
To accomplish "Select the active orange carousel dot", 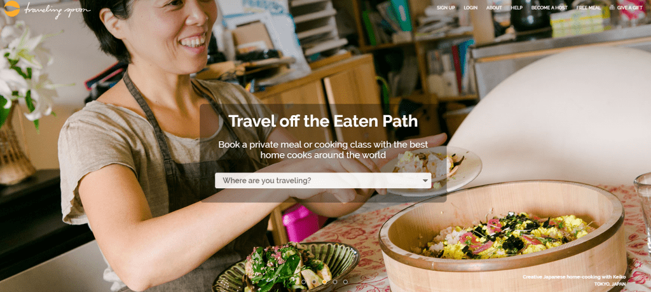I will point(324,282).
